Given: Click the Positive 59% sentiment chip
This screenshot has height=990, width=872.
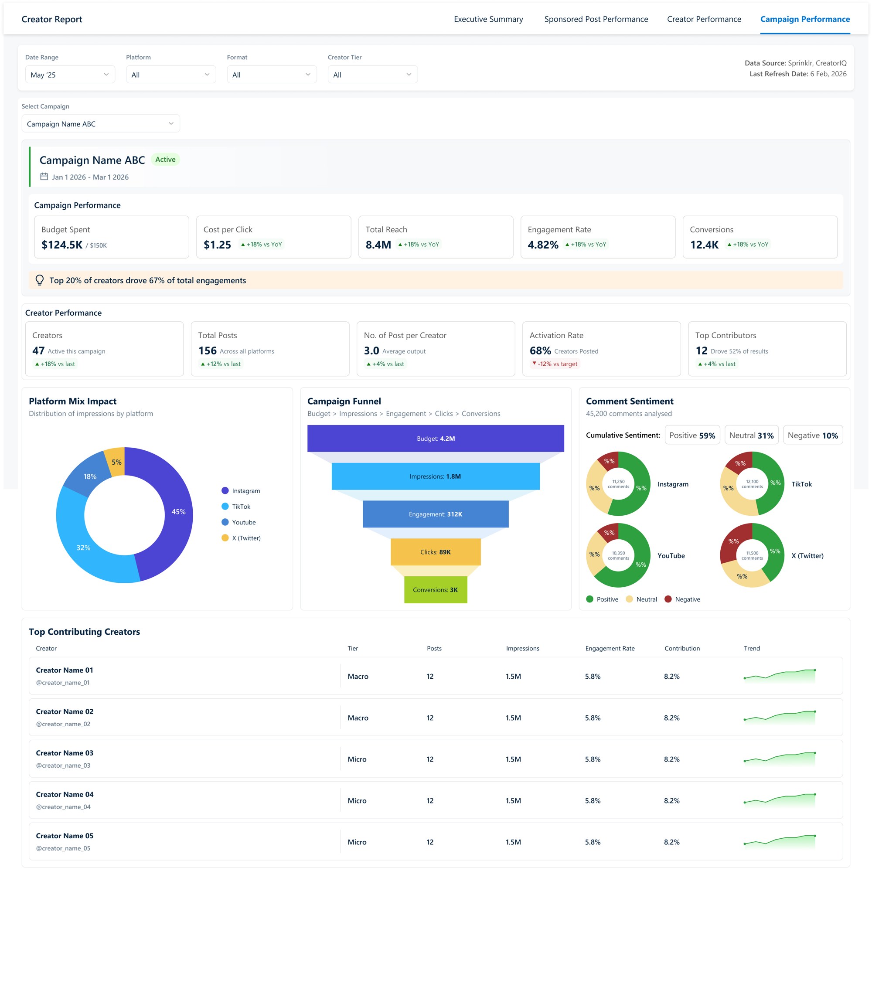Looking at the screenshot, I should point(692,435).
